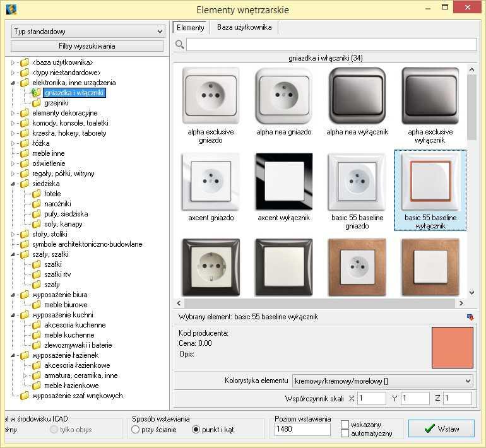Click the element search text field
Screen dimensions: 486x448
(331, 45)
